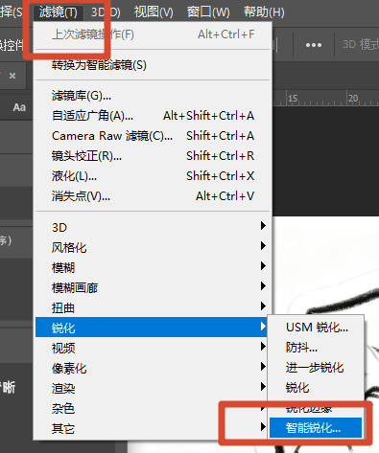Open 液化(L)... filter
The height and width of the screenshot is (453, 379).
pyautogui.click(x=153, y=176)
